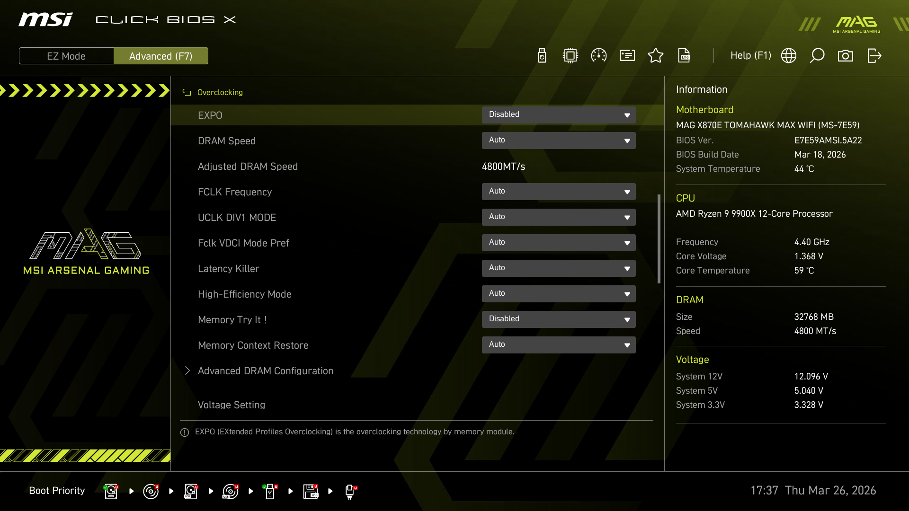Open the DRAM Speed dropdown
The width and height of the screenshot is (909, 511).
tap(559, 140)
